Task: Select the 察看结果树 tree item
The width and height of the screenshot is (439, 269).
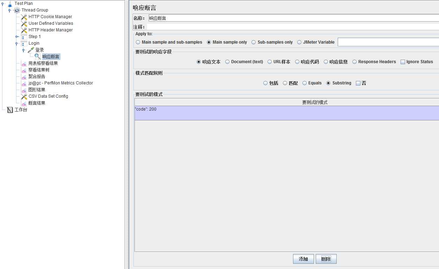Action: [39, 70]
